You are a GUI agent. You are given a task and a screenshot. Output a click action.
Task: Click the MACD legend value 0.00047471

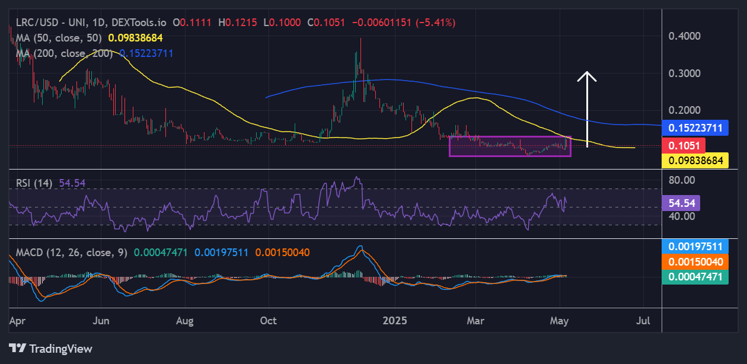[162, 253]
